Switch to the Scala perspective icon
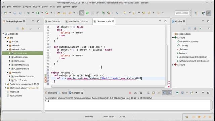 [x=209, y=13]
